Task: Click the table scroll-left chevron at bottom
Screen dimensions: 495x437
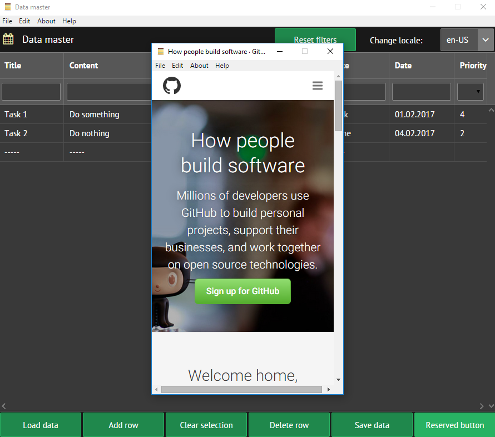Action: click(x=4, y=406)
